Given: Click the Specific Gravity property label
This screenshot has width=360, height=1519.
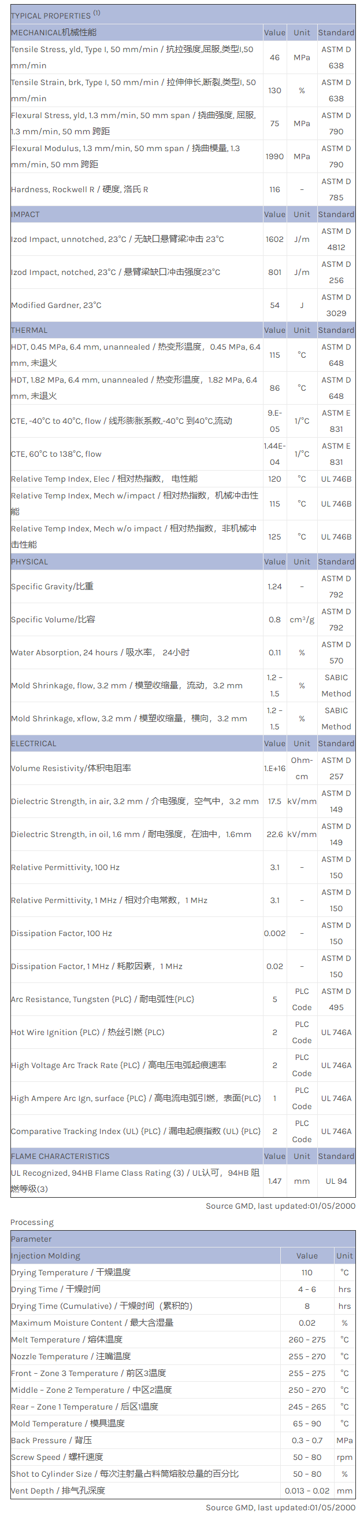Looking at the screenshot, I should tap(53, 586).
